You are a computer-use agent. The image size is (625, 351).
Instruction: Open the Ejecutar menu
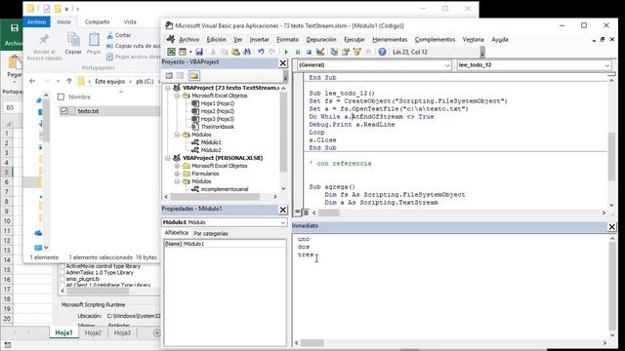coord(354,39)
